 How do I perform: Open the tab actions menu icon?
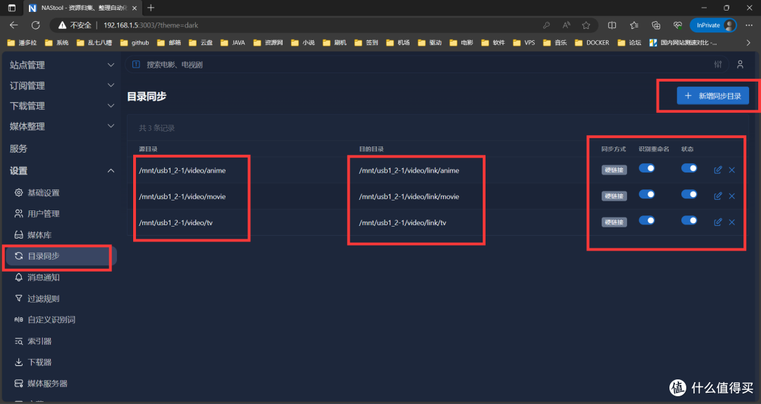pos(12,8)
